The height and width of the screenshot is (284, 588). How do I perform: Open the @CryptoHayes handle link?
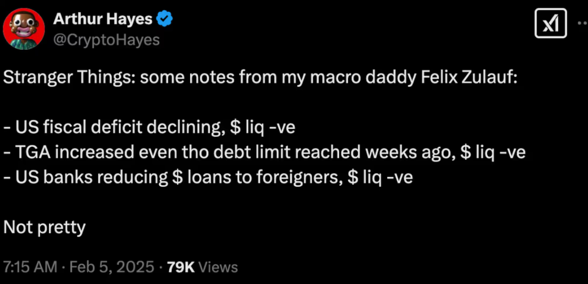coord(106,40)
